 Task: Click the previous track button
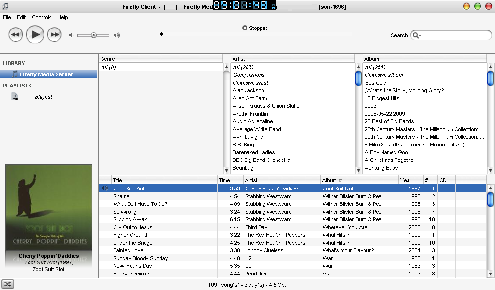click(15, 34)
